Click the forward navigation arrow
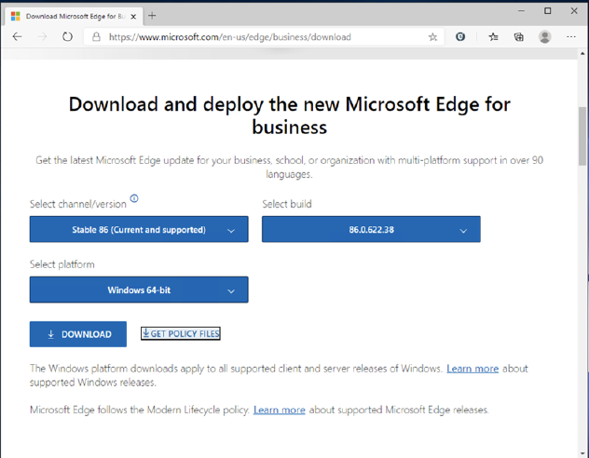589x458 pixels. 42,36
